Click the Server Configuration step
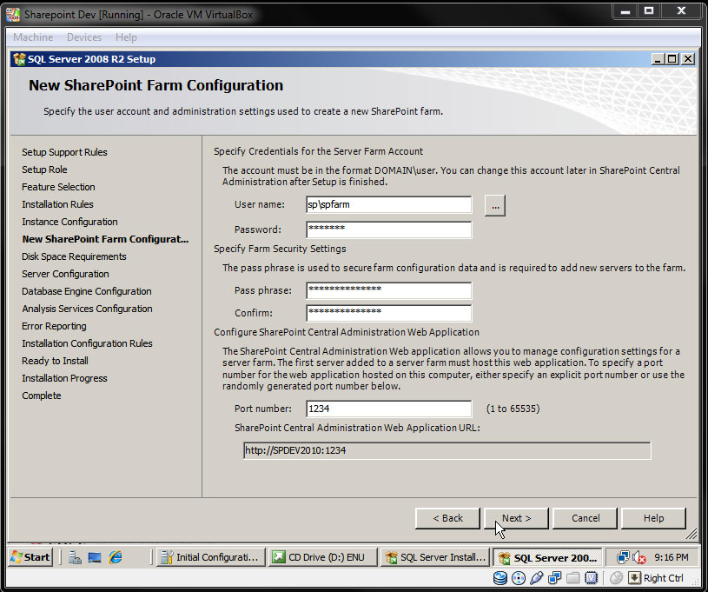 click(65, 274)
